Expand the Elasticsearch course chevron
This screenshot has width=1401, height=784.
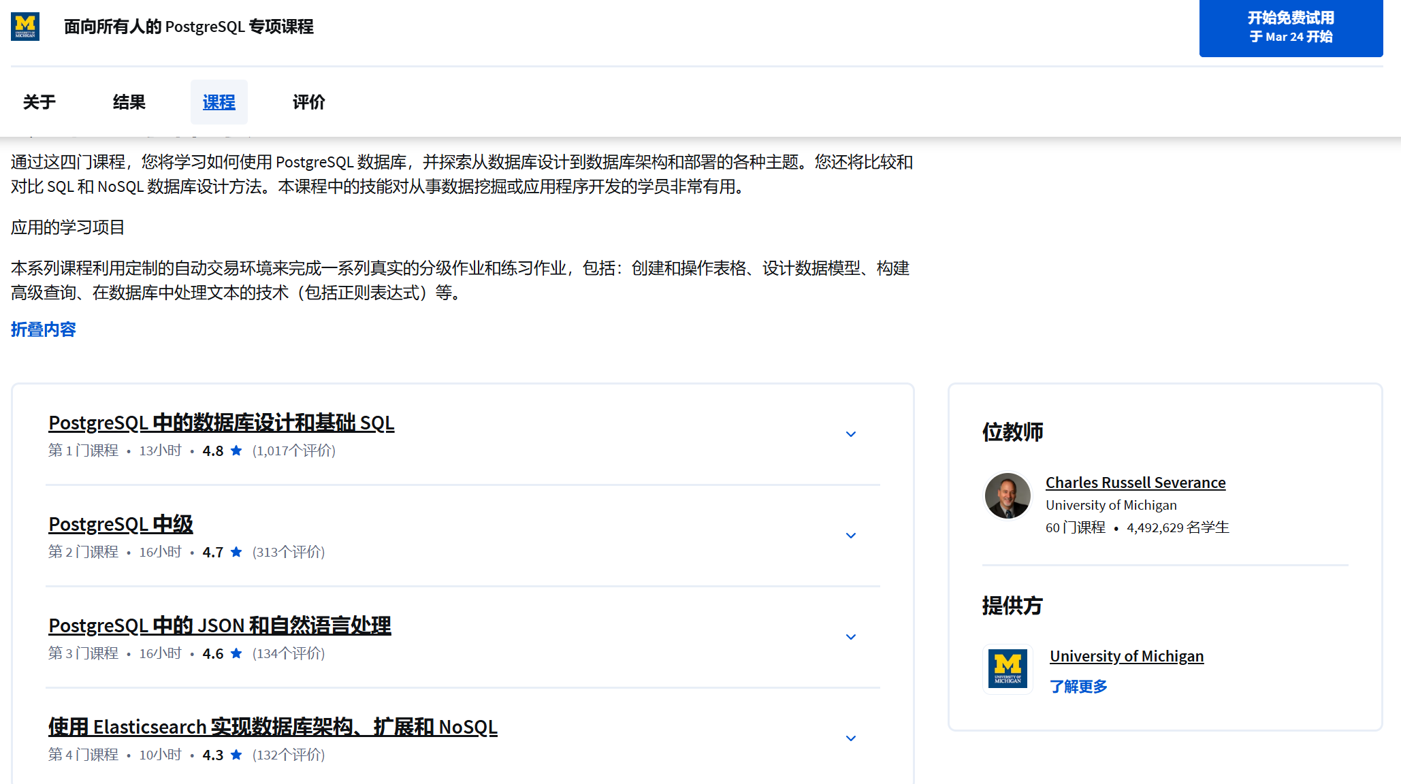tap(850, 738)
